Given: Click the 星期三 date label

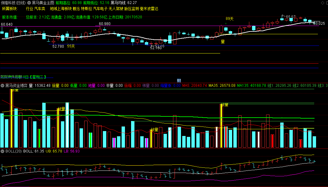Looking at the screenshot, I should [38, 77].
